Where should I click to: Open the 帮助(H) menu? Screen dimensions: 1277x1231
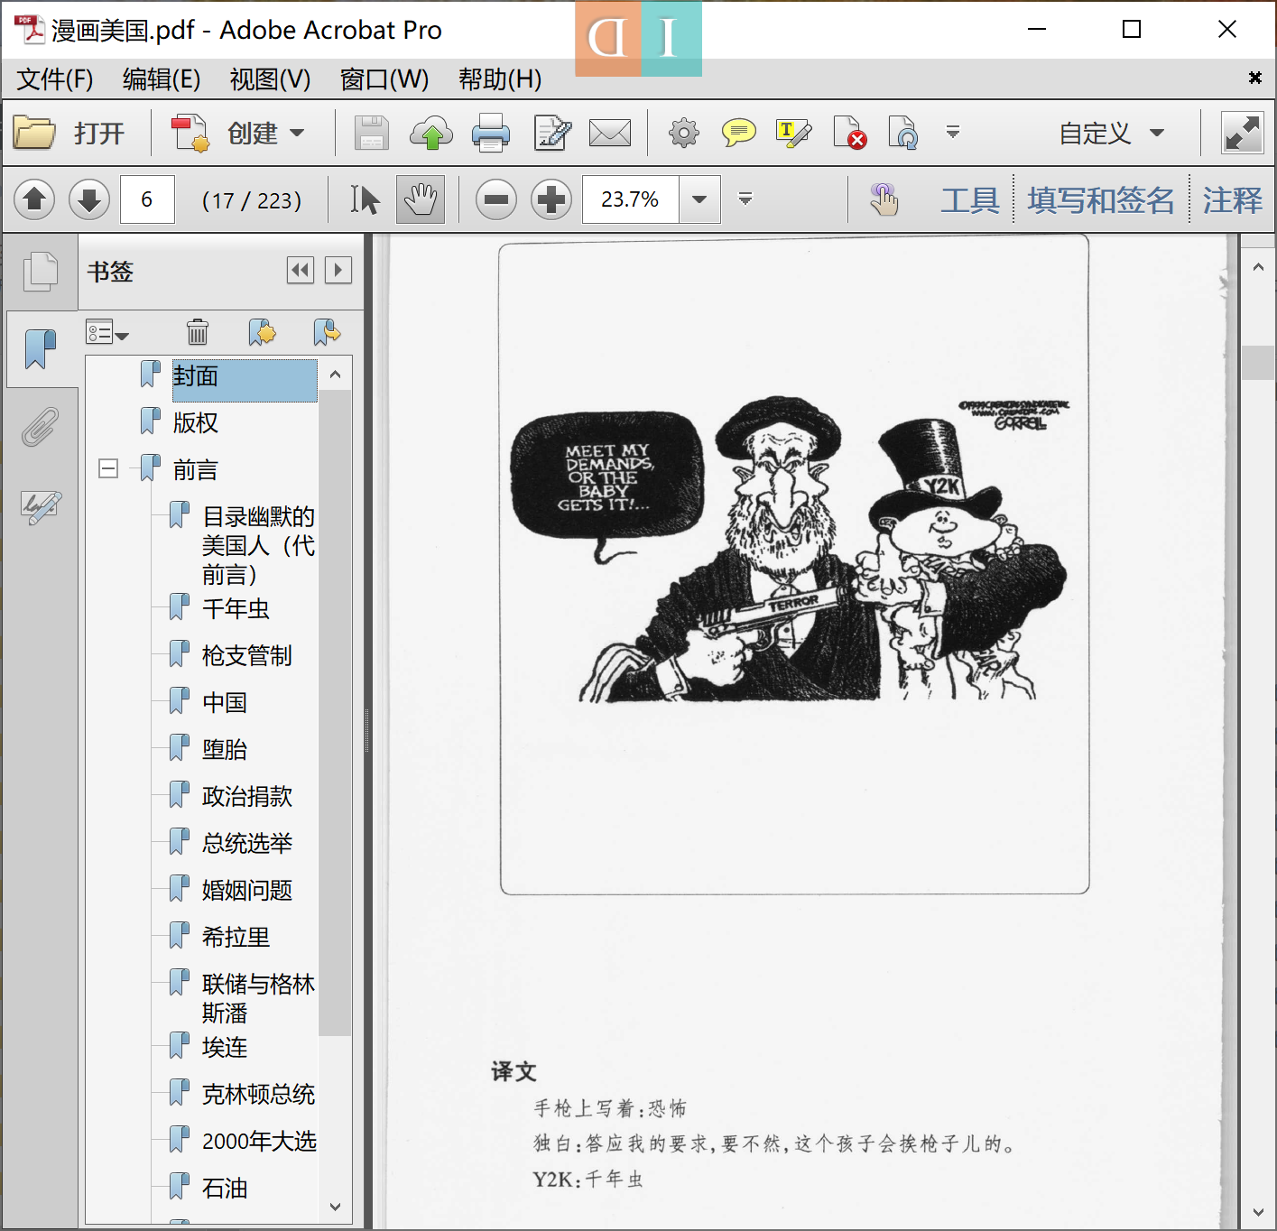[x=500, y=79]
